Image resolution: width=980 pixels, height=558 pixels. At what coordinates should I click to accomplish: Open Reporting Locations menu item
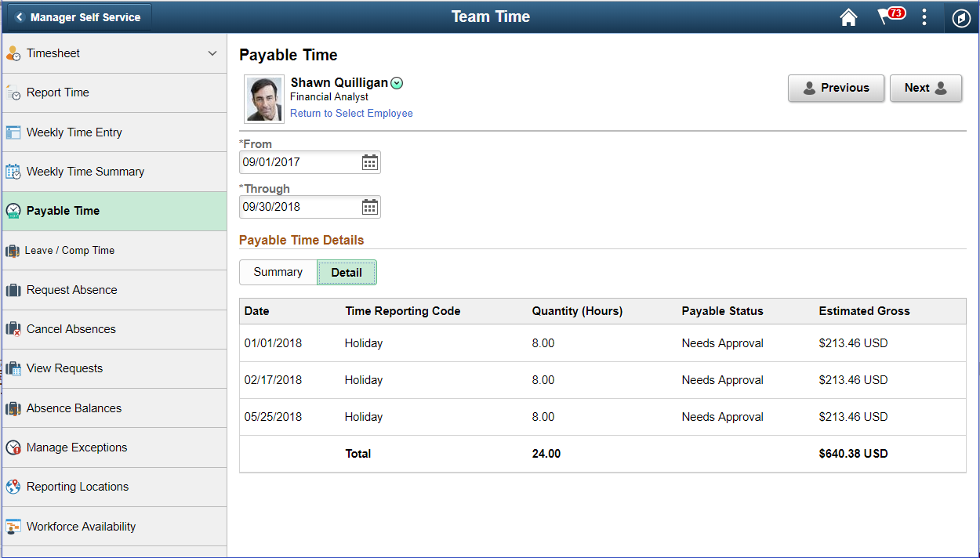[x=114, y=487]
